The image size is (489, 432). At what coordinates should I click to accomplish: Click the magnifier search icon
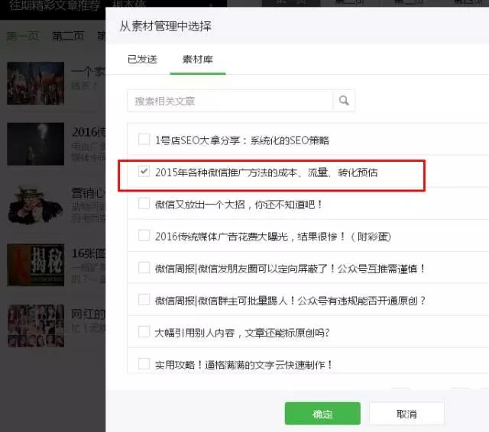click(x=344, y=101)
